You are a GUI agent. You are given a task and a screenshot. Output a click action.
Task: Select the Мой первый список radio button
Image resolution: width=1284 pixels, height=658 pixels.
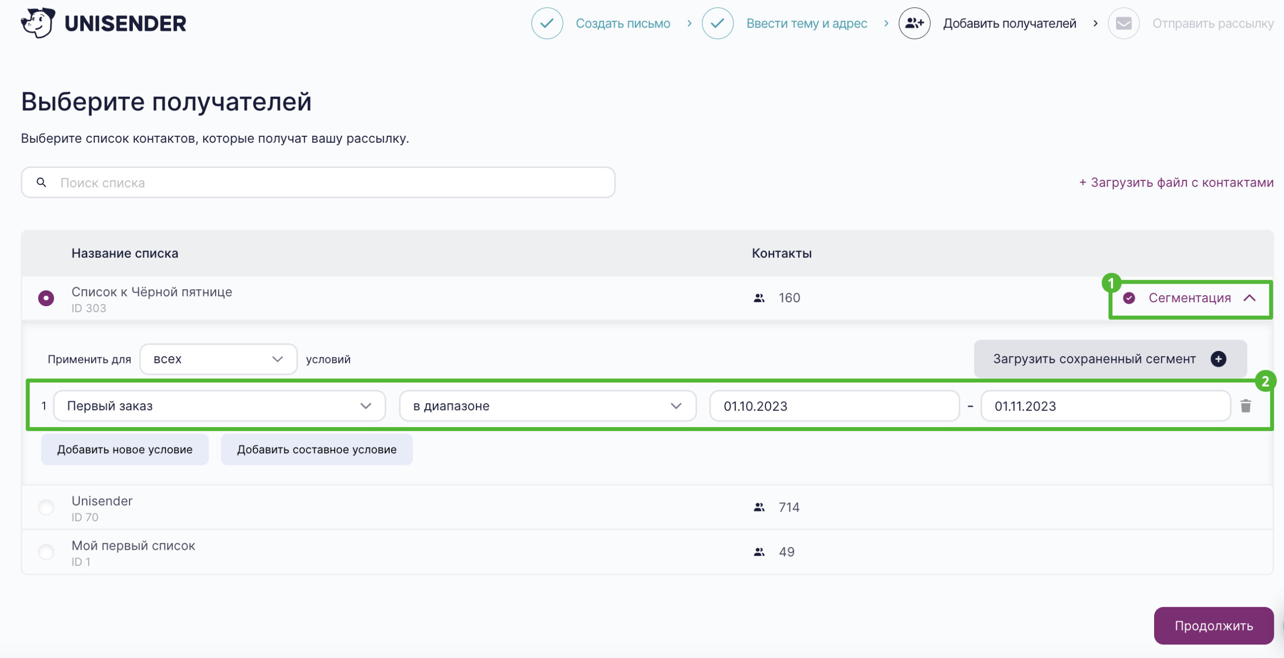pos(46,552)
